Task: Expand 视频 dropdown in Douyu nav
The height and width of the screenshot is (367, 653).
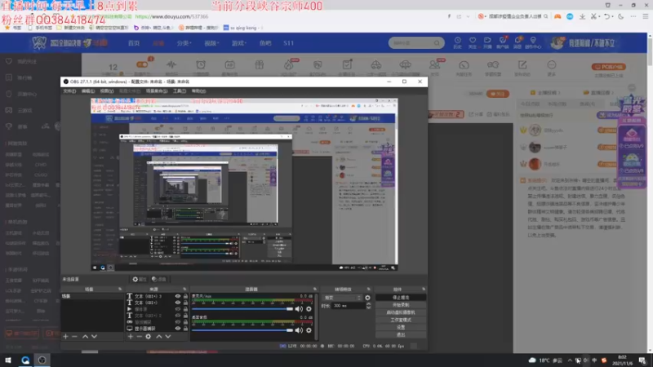Action: point(211,43)
